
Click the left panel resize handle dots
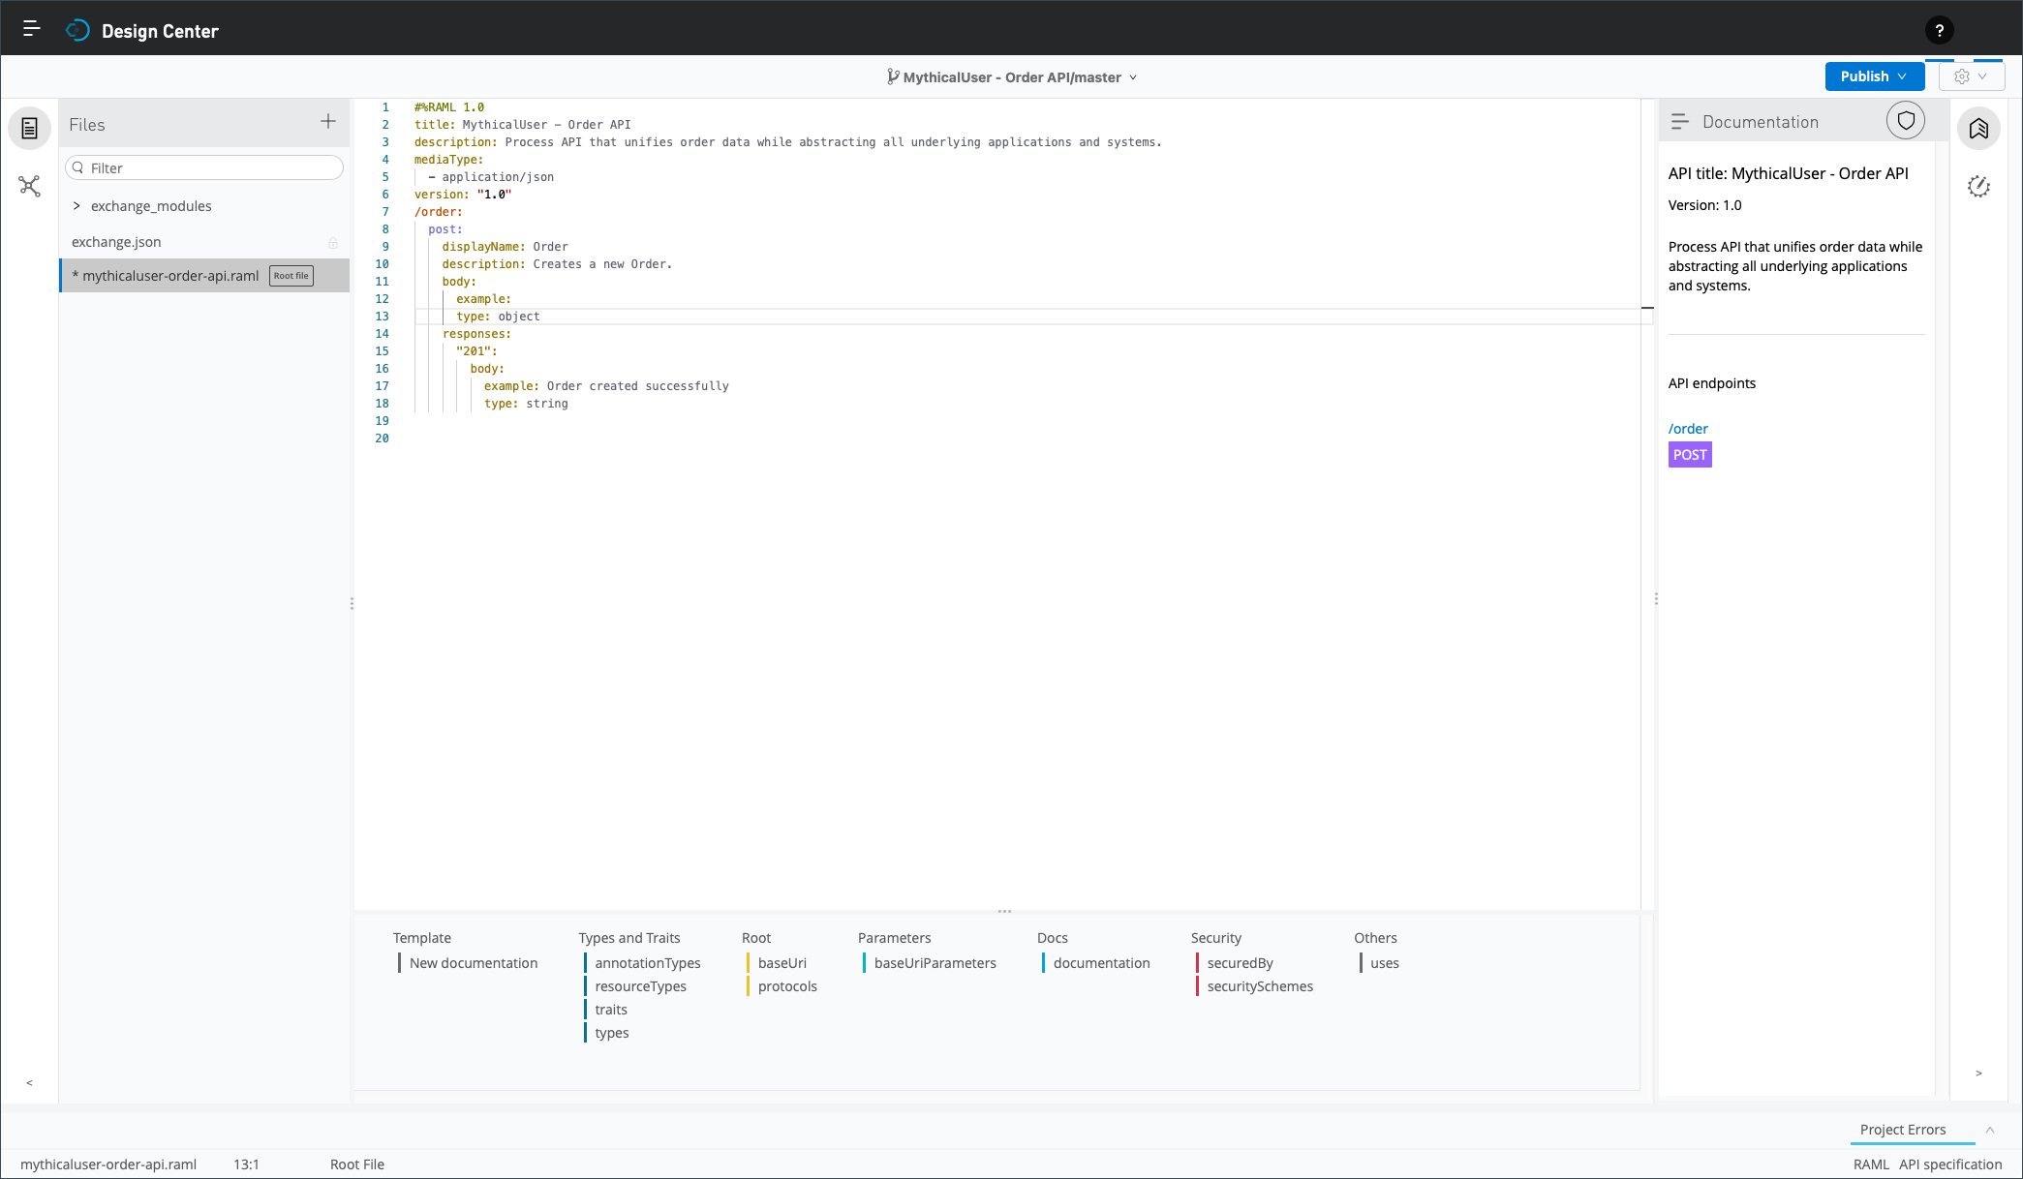tap(352, 603)
